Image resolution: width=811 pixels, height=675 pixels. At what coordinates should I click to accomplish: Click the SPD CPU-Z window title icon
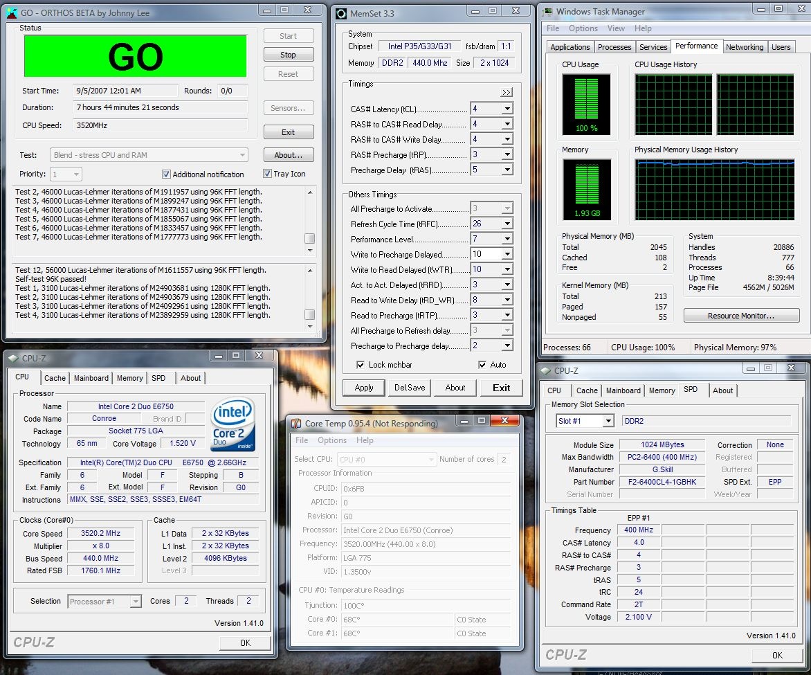tap(546, 370)
